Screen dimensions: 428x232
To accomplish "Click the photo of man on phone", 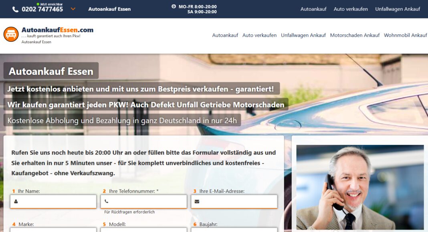I will (360, 187).
